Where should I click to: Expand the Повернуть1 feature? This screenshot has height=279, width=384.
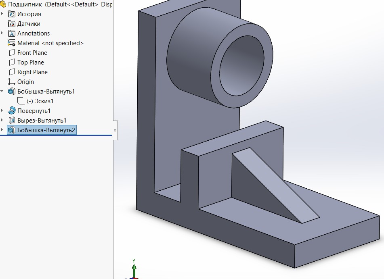(x=2, y=110)
